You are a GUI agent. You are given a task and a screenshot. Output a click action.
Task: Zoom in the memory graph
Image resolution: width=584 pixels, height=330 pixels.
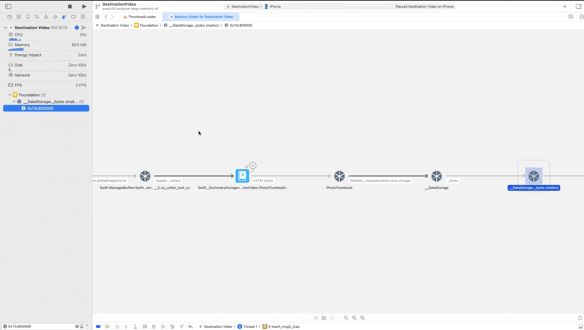tap(363, 318)
